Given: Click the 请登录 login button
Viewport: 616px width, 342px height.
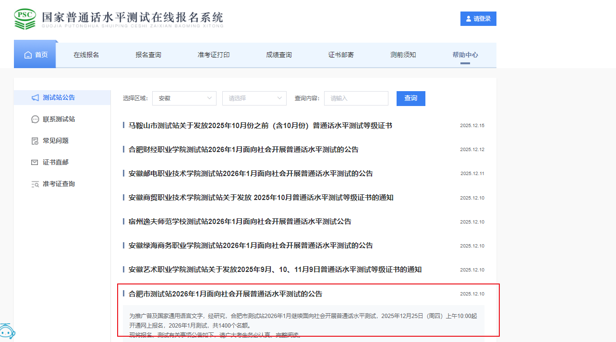Looking at the screenshot, I should (x=478, y=19).
